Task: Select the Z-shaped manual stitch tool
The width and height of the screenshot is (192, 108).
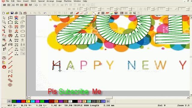Action: [x=10, y=71]
